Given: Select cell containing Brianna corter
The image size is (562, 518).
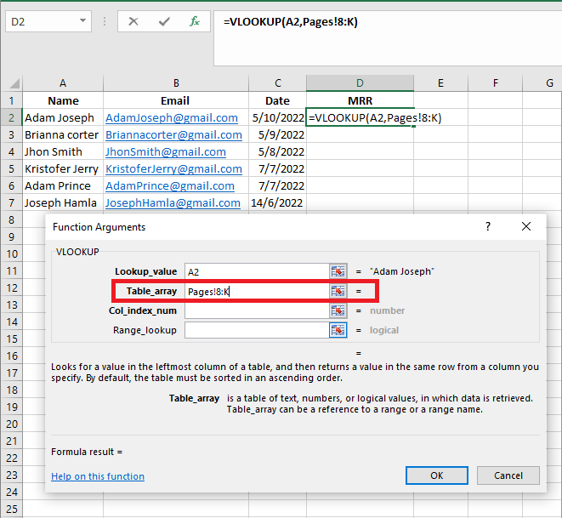Looking at the screenshot, I should click(63, 134).
